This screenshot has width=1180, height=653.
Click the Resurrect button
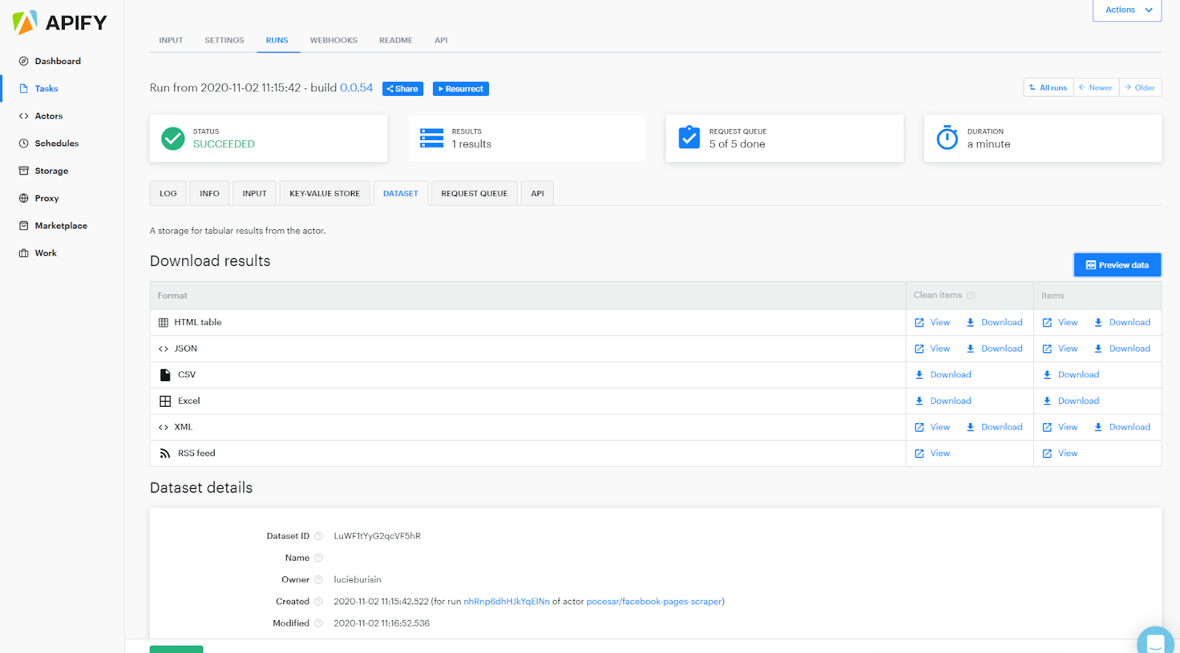click(461, 88)
